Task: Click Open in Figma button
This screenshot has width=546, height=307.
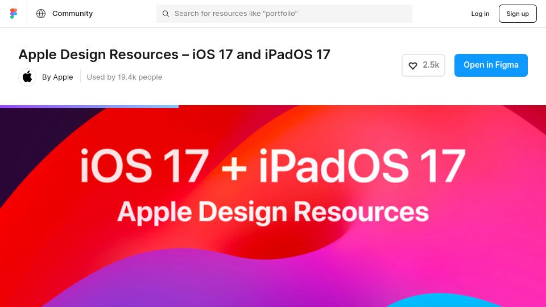Action: 491,65
